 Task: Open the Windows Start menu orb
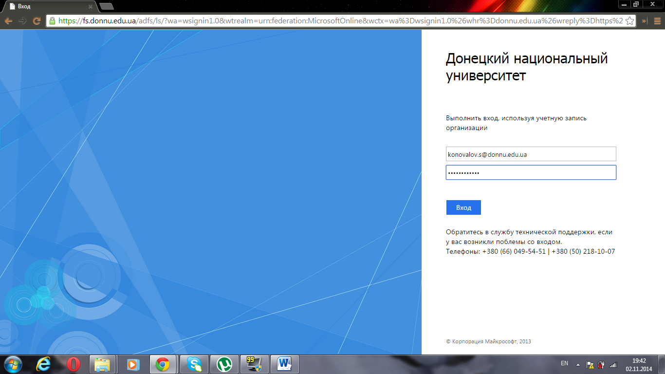(14, 364)
